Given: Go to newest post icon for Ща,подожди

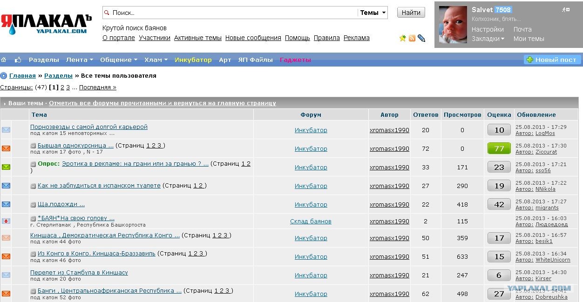Looking at the screenshot, I should point(33,204).
